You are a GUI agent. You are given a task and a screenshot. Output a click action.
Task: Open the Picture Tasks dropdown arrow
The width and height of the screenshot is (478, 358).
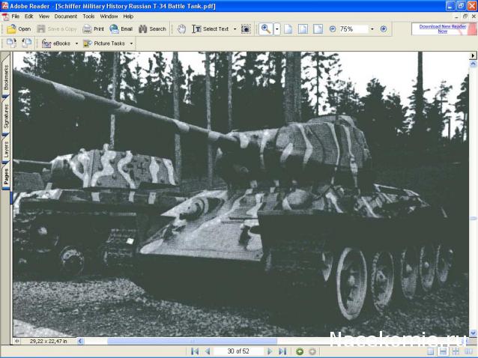point(132,43)
